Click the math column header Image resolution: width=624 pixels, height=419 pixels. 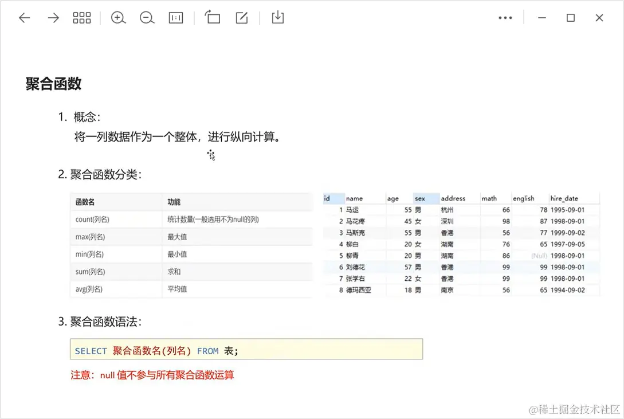click(x=496, y=198)
